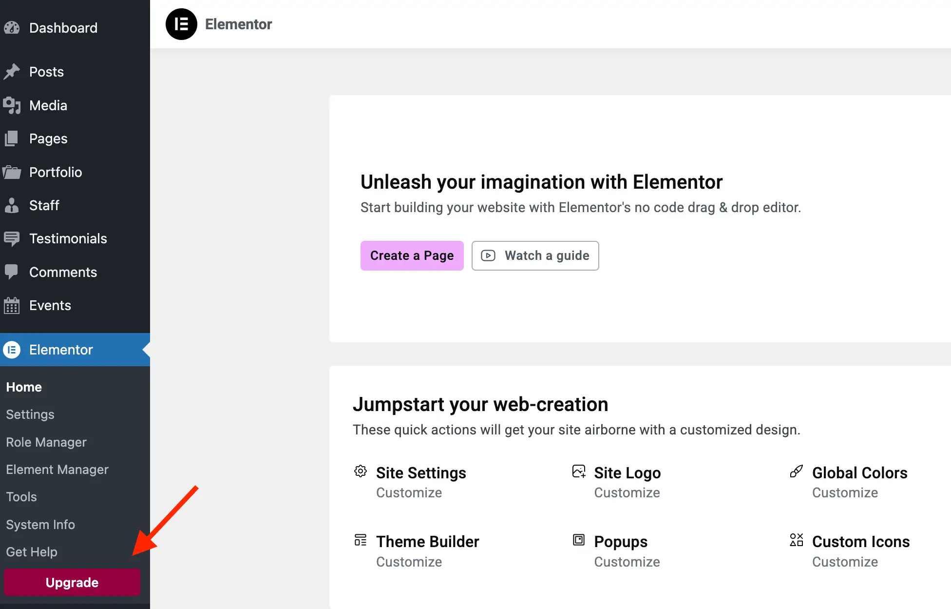Click play icon in Watch a guide
This screenshot has width=951, height=609.
click(x=488, y=255)
